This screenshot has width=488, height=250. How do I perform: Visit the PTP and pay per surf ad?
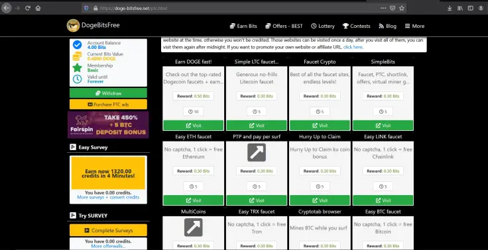[x=257, y=200]
